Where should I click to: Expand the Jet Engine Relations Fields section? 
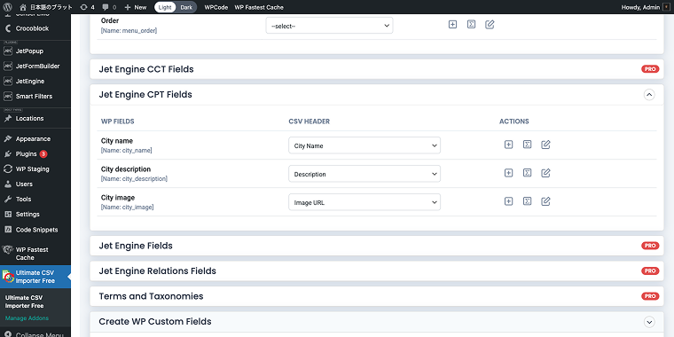click(377, 271)
